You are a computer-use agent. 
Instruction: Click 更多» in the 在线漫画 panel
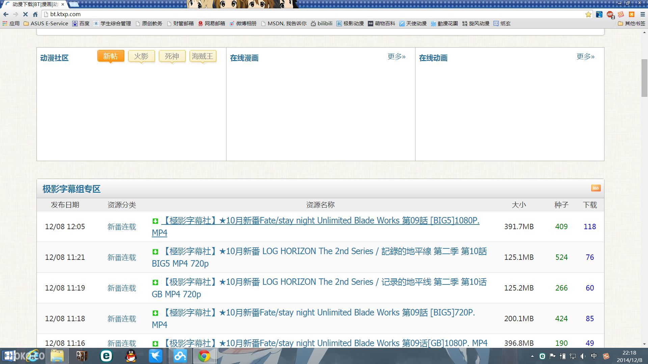click(397, 57)
